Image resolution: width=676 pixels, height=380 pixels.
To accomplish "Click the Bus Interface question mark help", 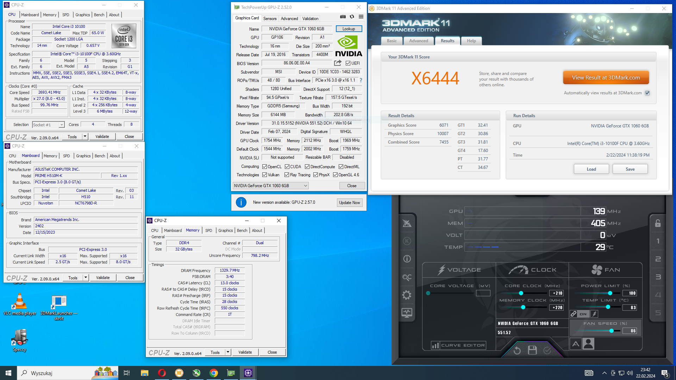I will pyautogui.click(x=361, y=80).
